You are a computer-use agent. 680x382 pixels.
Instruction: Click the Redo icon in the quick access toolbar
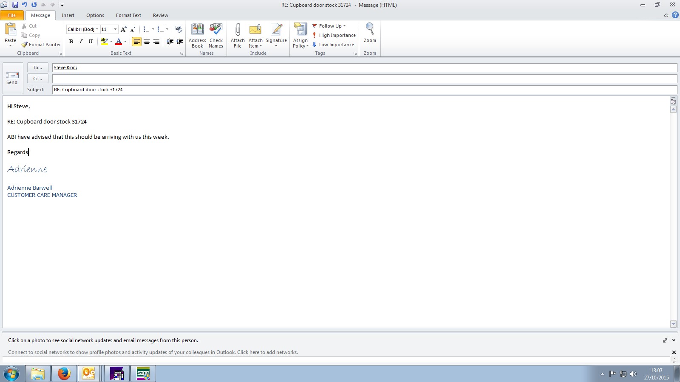(x=34, y=5)
